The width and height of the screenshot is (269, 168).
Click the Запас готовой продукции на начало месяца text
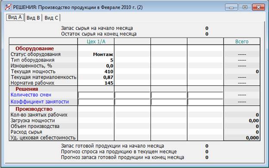(113, 146)
